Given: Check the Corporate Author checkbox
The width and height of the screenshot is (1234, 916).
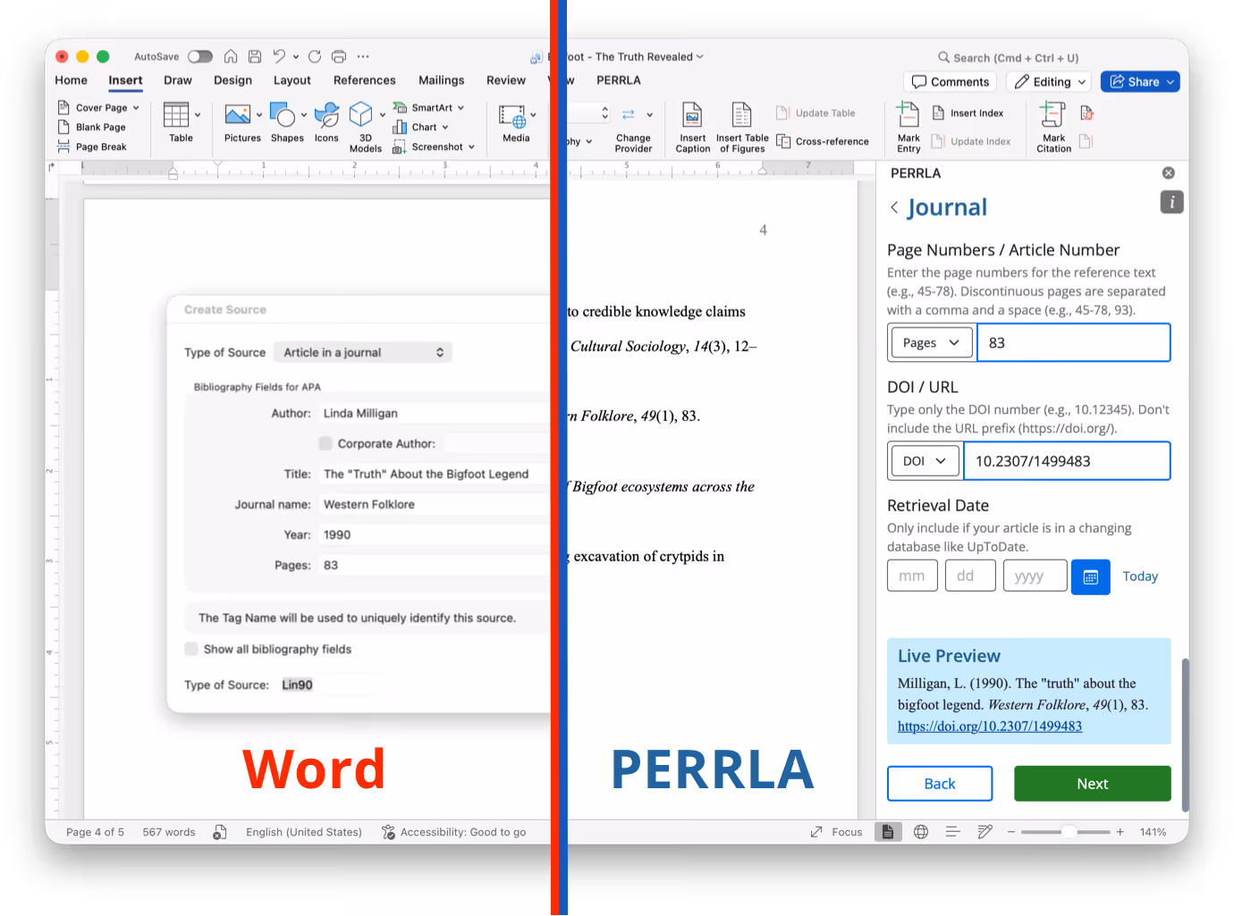Looking at the screenshot, I should [x=325, y=443].
